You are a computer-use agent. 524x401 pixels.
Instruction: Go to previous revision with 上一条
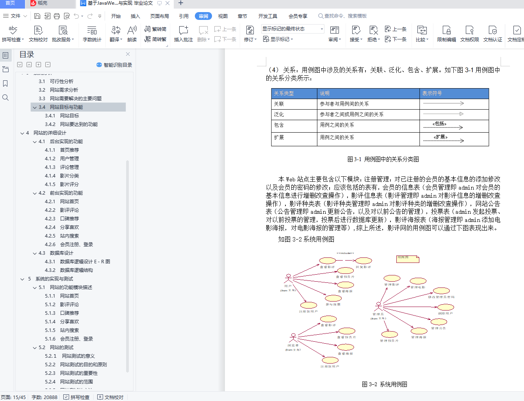click(396, 29)
